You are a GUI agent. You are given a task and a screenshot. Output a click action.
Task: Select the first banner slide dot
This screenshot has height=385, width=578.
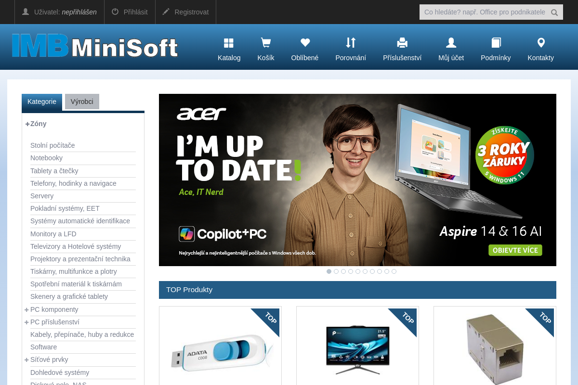[329, 271]
